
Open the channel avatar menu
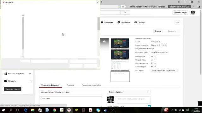[x=193, y=13]
